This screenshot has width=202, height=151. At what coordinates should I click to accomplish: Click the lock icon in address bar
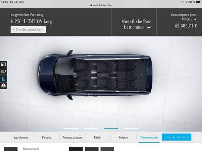pyautogui.click(x=91, y=5)
